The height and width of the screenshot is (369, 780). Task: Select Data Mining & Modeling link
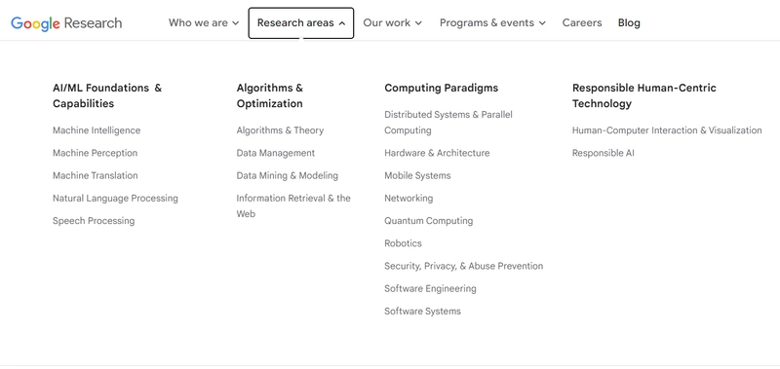tap(287, 175)
